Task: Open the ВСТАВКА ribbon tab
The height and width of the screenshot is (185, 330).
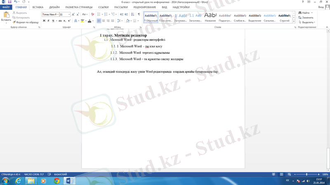Action: click(x=38, y=7)
